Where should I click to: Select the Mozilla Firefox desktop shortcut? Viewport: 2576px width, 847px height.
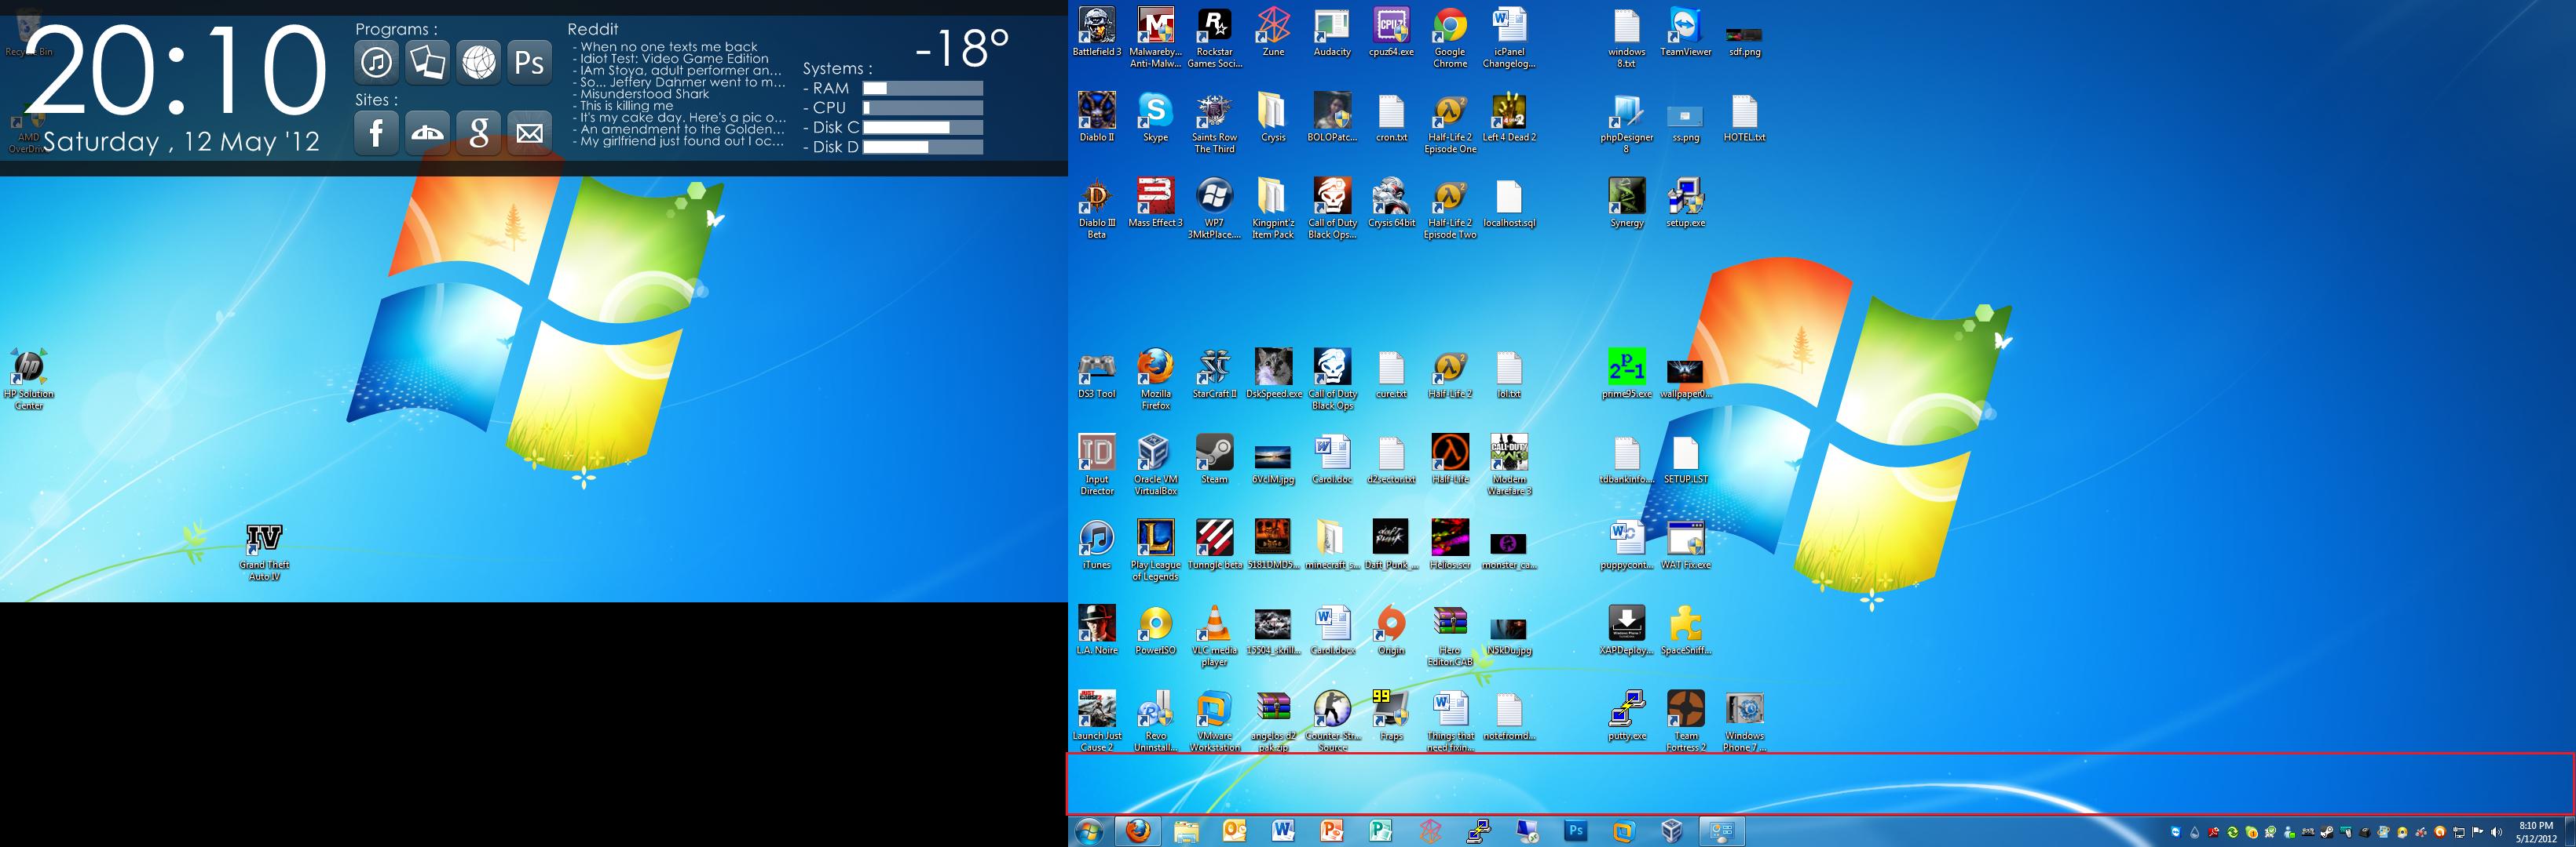point(1155,380)
